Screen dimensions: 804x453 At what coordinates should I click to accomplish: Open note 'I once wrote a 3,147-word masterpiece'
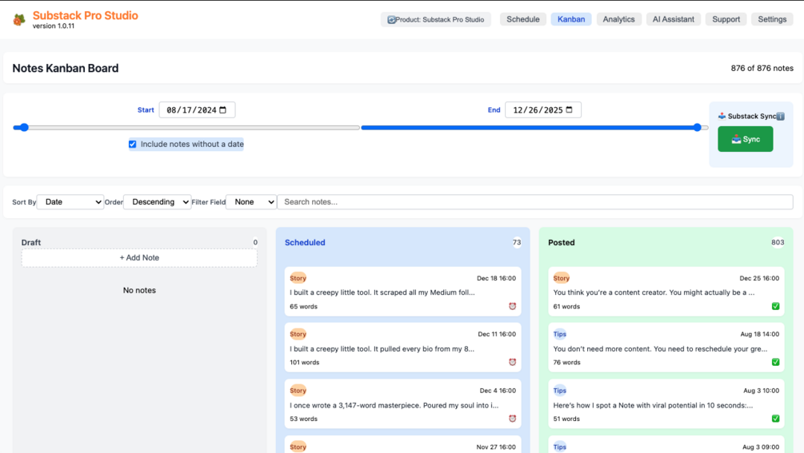click(x=403, y=403)
